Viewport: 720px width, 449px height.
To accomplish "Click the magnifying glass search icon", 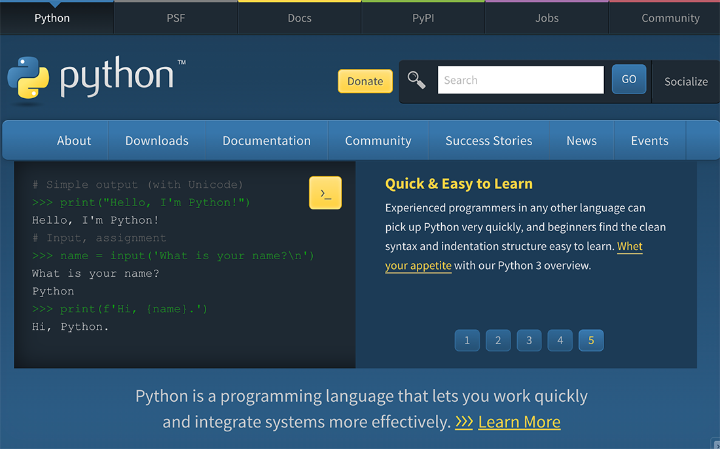I will (416, 80).
